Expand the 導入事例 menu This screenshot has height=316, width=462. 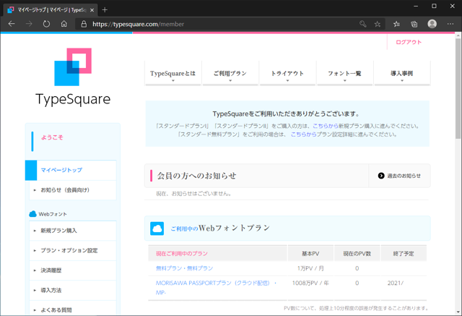point(402,73)
